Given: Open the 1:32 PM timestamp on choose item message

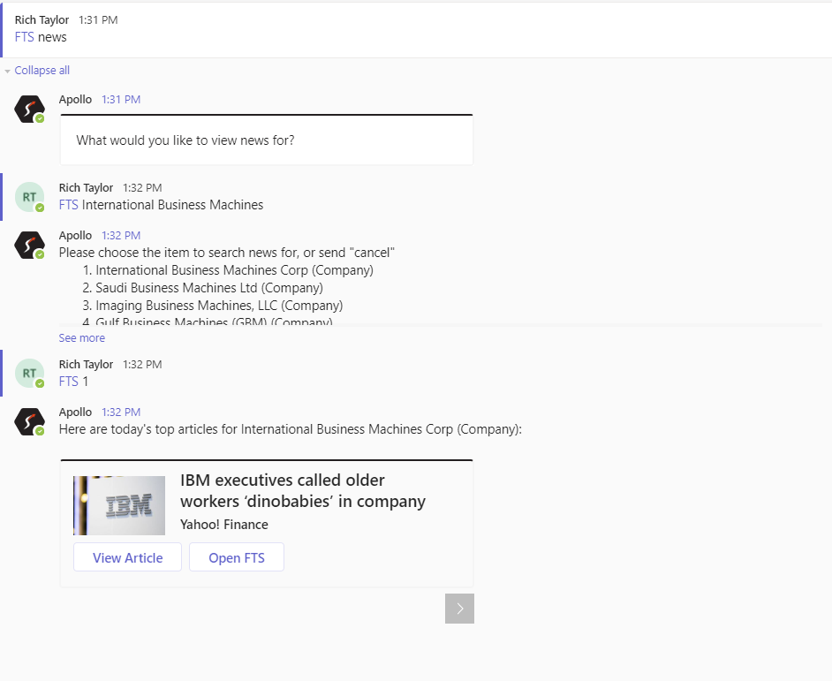Looking at the screenshot, I should 121,235.
